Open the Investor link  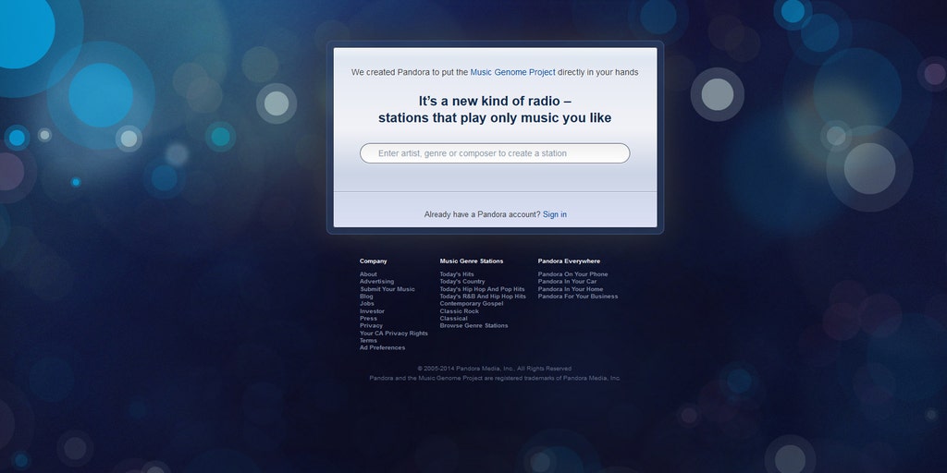pyautogui.click(x=372, y=311)
